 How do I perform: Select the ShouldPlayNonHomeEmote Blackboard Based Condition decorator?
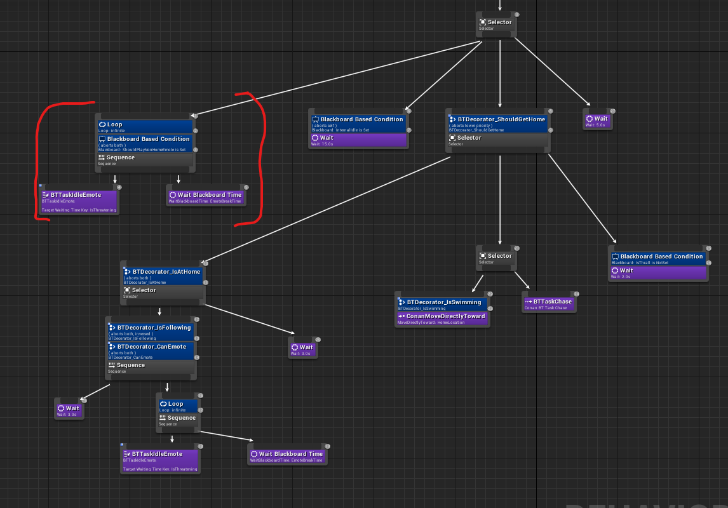[x=145, y=144]
